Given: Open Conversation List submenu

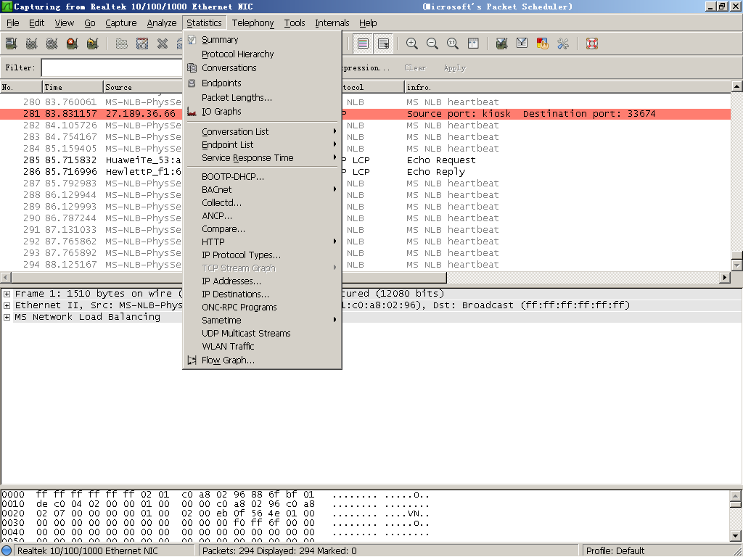Looking at the screenshot, I should tap(262, 131).
